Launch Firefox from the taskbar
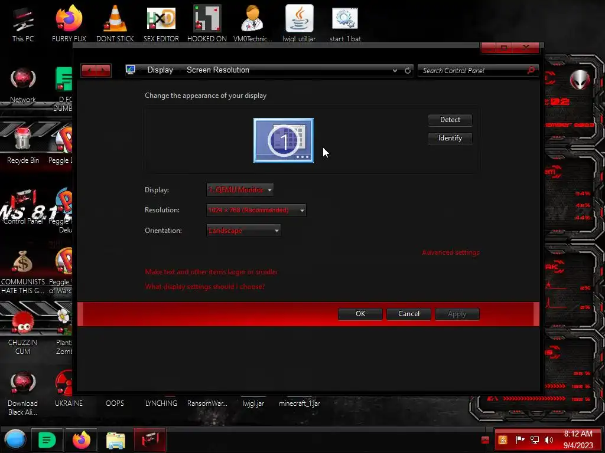 tap(81, 439)
